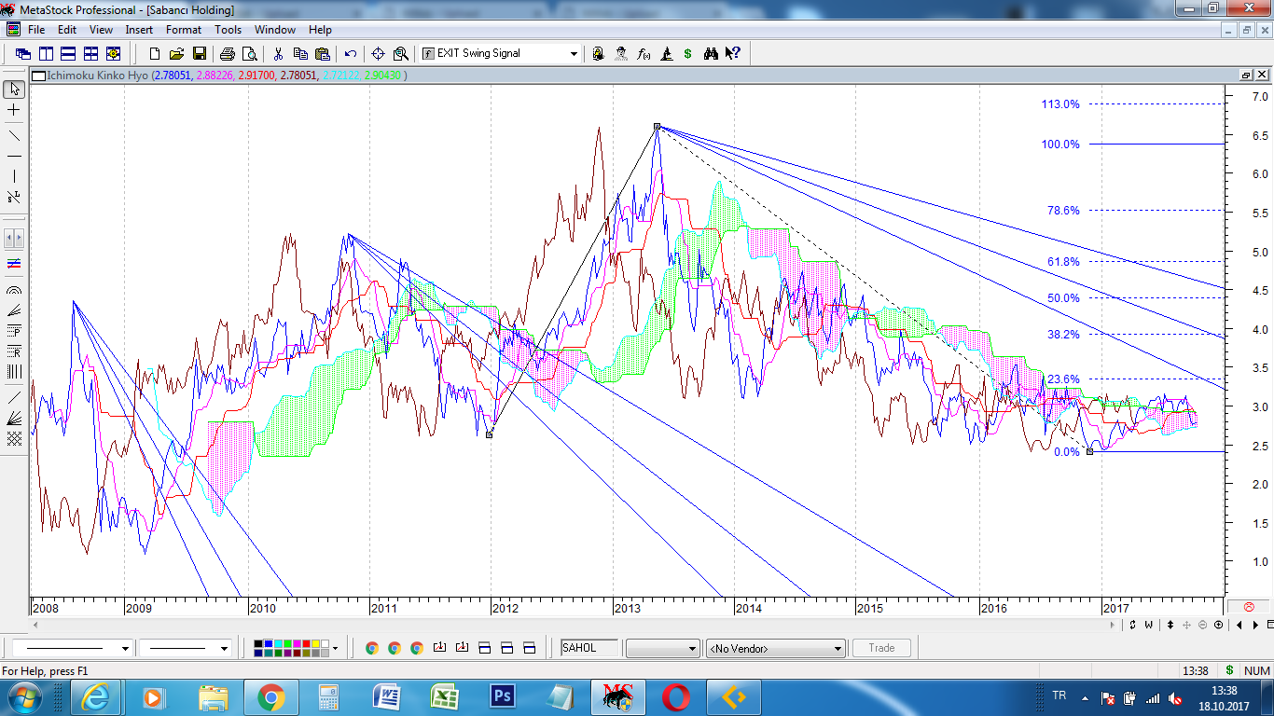Viewport: 1274px width, 716px height.
Task: Open the Insert menu
Action: pos(139,30)
